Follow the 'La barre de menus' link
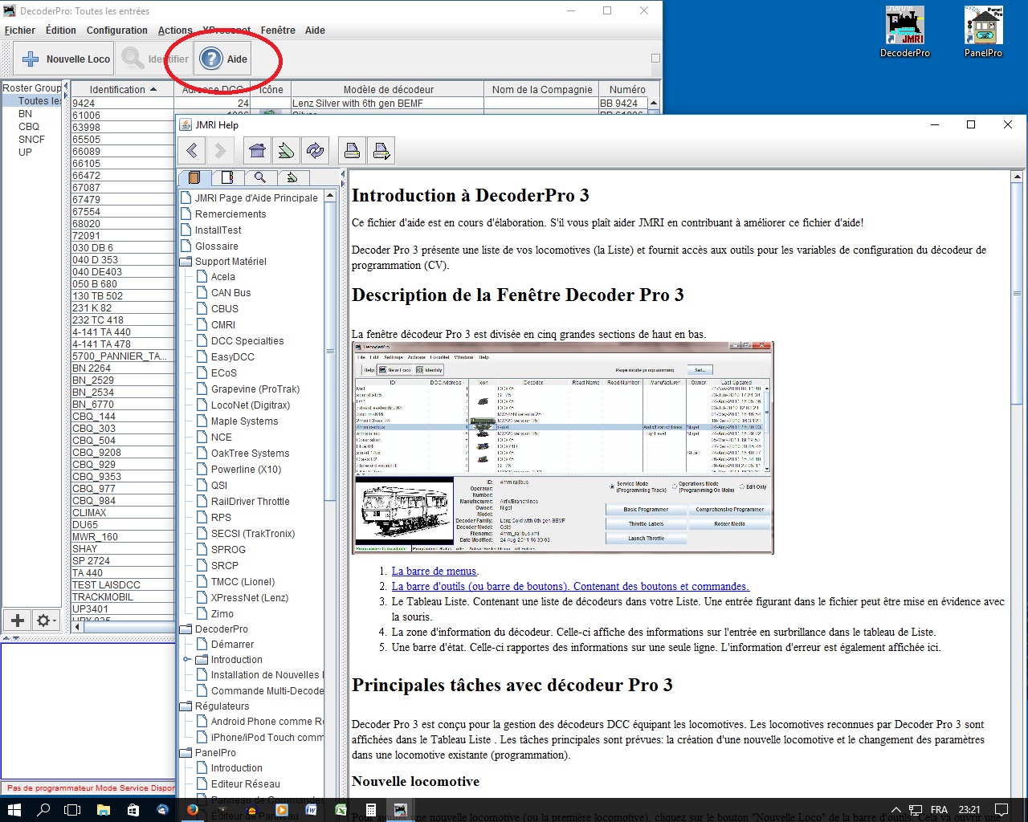This screenshot has width=1028, height=822. pos(434,571)
